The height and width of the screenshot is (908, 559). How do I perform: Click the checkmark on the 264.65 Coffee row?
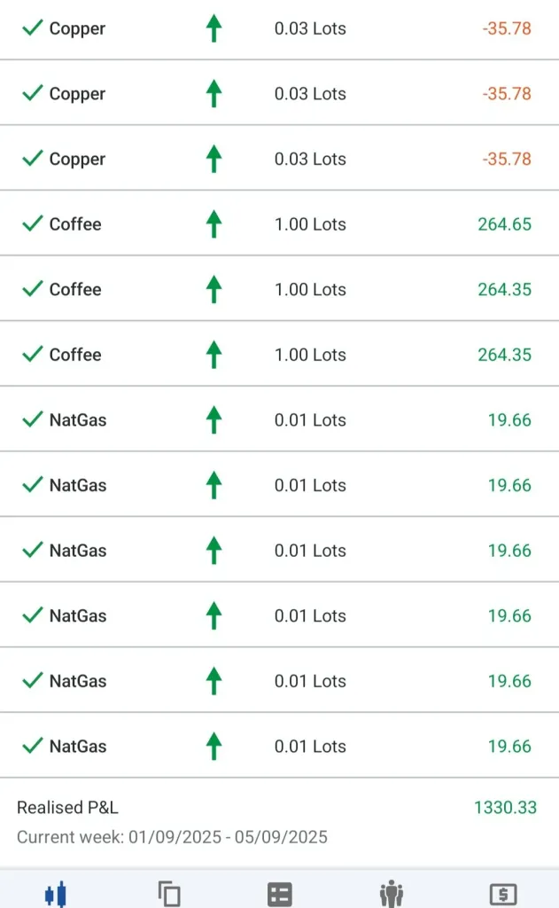[x=33, y=224]
